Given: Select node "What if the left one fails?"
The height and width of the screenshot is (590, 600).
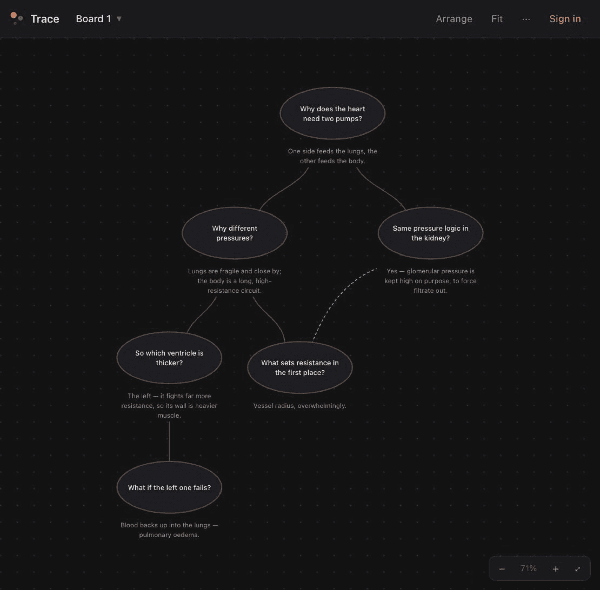Looking at the screenshot, I should pos(169,488).
